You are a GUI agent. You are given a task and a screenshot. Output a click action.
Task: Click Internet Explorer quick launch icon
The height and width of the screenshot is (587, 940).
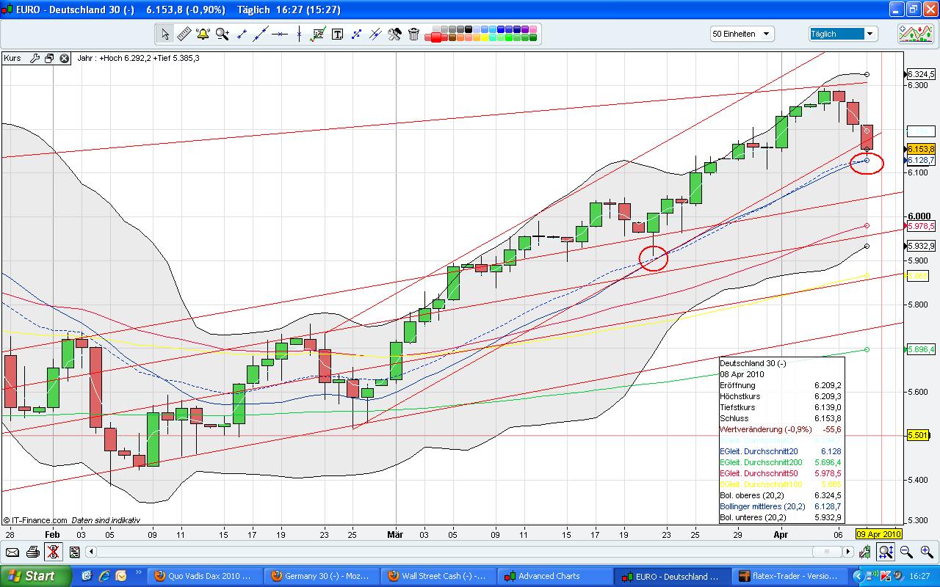click(x=104, y=576)
